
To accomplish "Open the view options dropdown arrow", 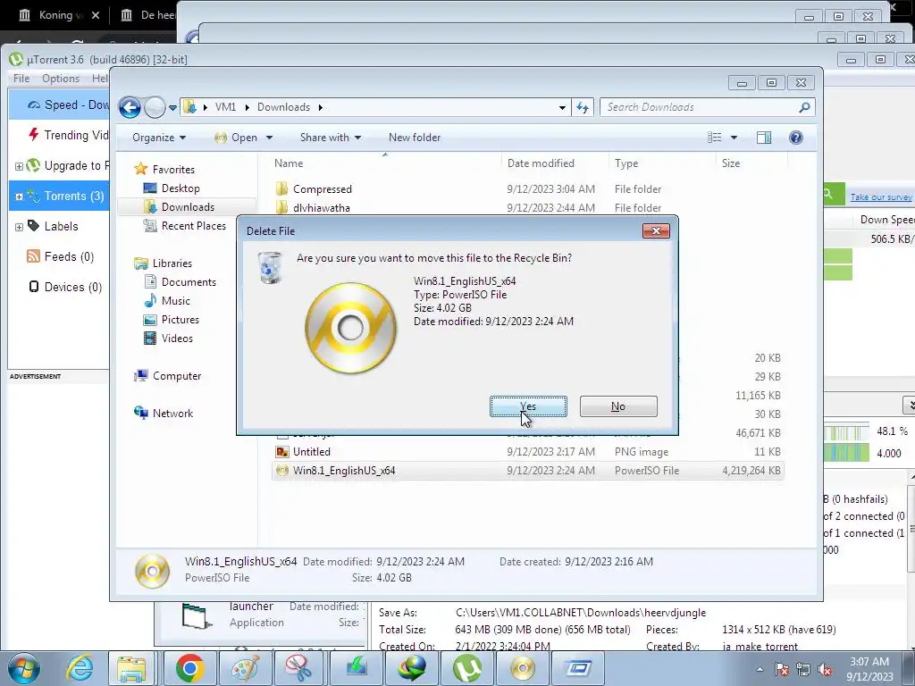I will 735,138.
